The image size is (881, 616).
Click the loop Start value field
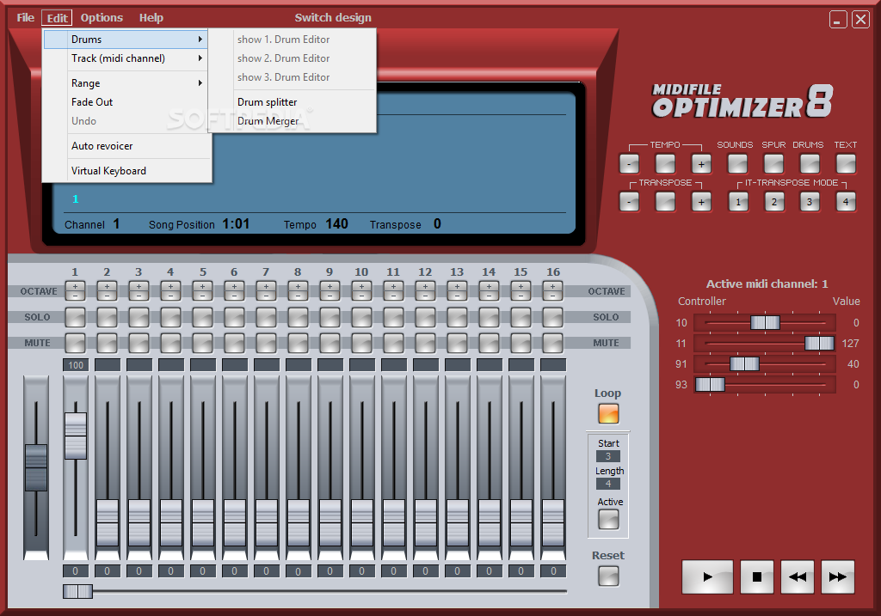pyautogui.click(x=608, y=456)
